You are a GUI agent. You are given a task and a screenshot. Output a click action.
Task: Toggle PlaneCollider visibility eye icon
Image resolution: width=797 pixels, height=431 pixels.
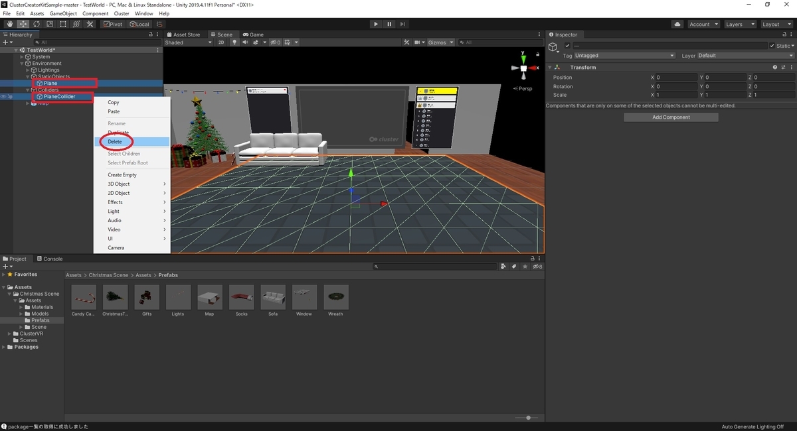4,97
